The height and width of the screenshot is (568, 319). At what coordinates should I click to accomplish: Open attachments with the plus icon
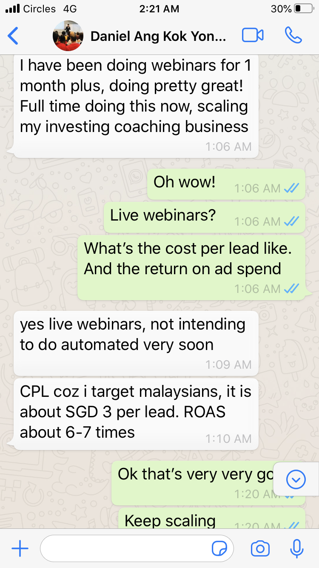(20, 549)
